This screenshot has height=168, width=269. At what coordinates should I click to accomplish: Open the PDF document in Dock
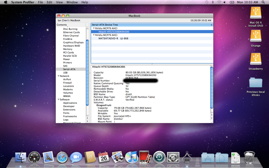point(235,157)
